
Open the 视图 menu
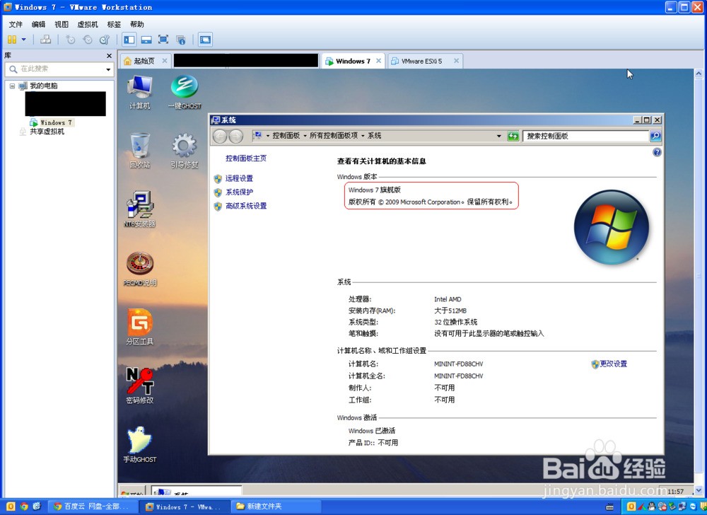pyautogui.click(x=62, y=24)
